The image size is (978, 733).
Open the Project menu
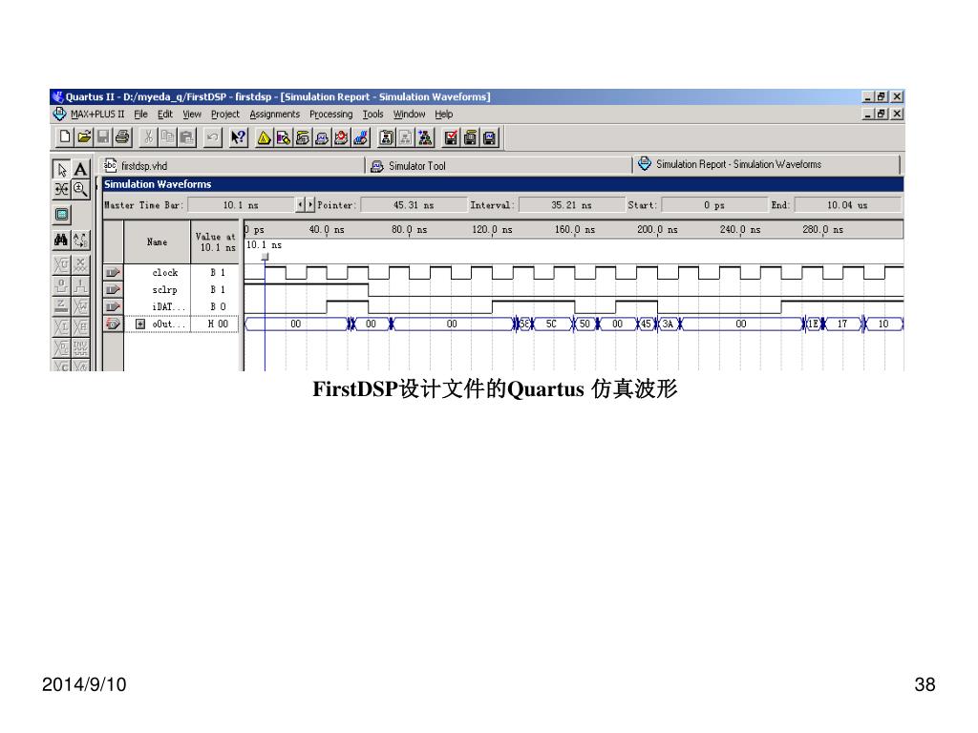tap(225, 115)
